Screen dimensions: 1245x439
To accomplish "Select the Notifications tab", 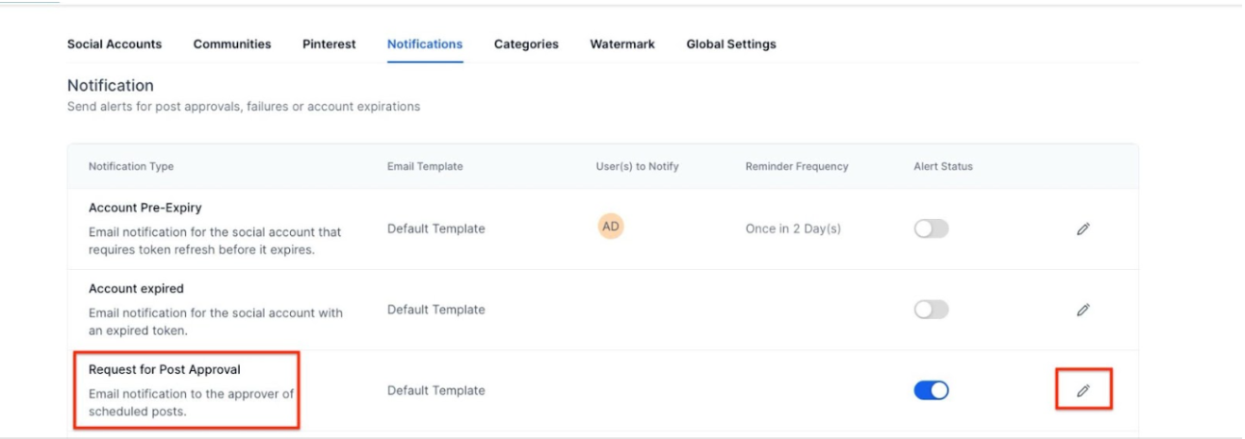I will (x=424, y=44).
